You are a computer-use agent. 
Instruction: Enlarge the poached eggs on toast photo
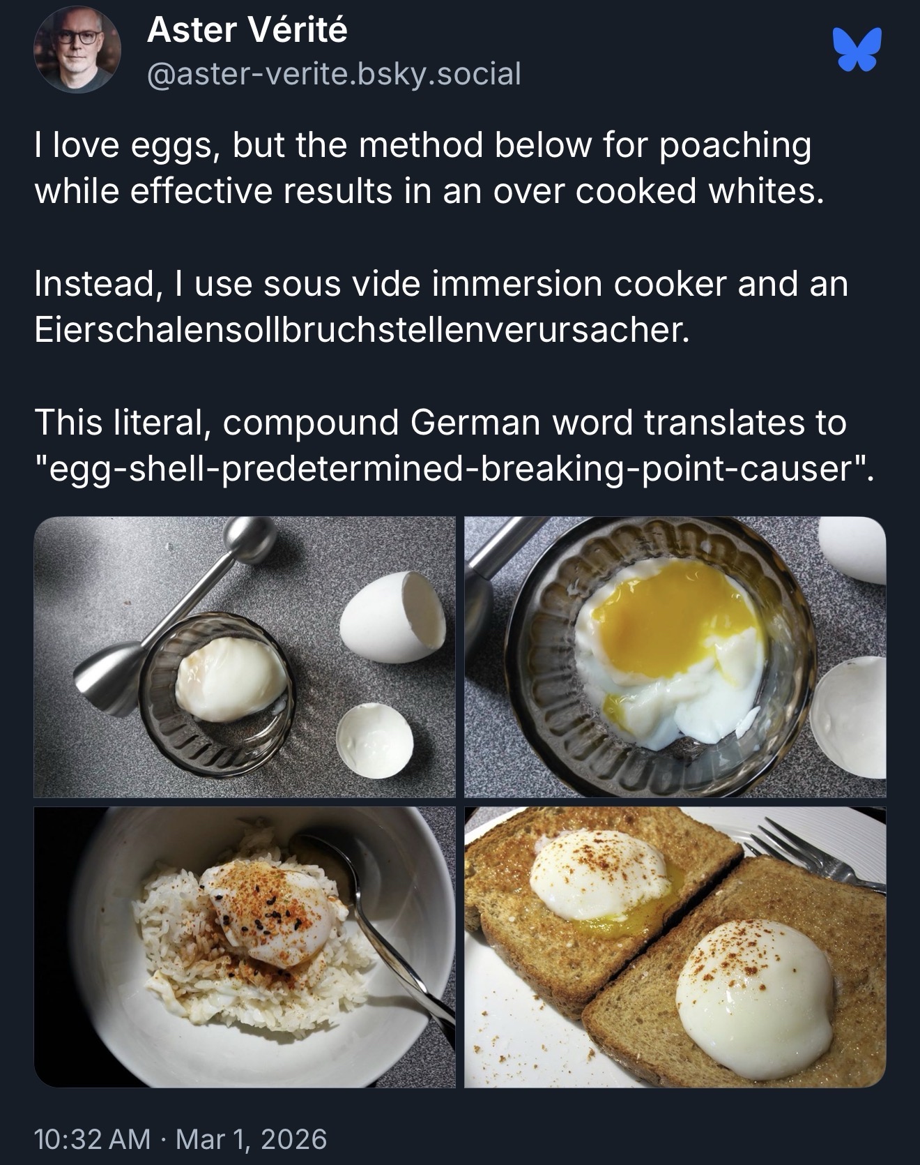[x=675, y=947]
